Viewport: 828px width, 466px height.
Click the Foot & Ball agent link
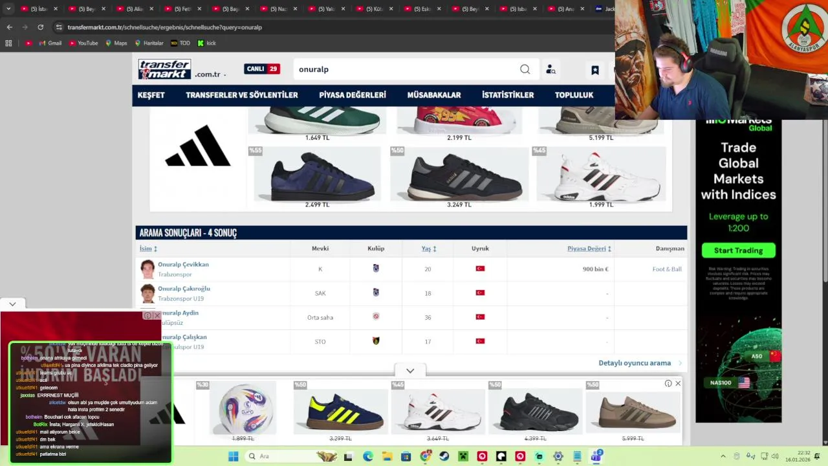point(667,269)
